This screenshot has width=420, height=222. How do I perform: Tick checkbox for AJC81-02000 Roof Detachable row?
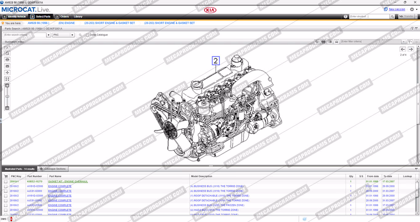pyautogui.click(x=6, y=201)
